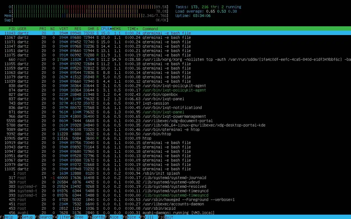Select PID 874 green lxqt-policykit-agent row

(x=175, y=90)
